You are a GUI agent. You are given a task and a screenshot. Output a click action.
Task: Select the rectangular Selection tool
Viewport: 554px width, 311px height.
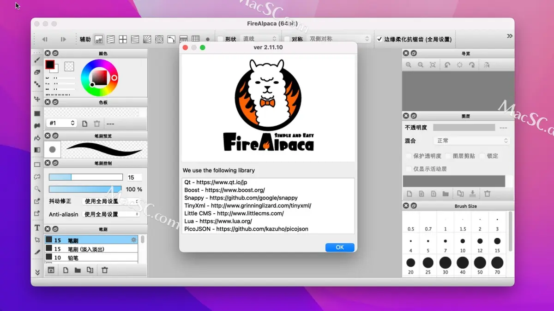click(x=37, y=164)
